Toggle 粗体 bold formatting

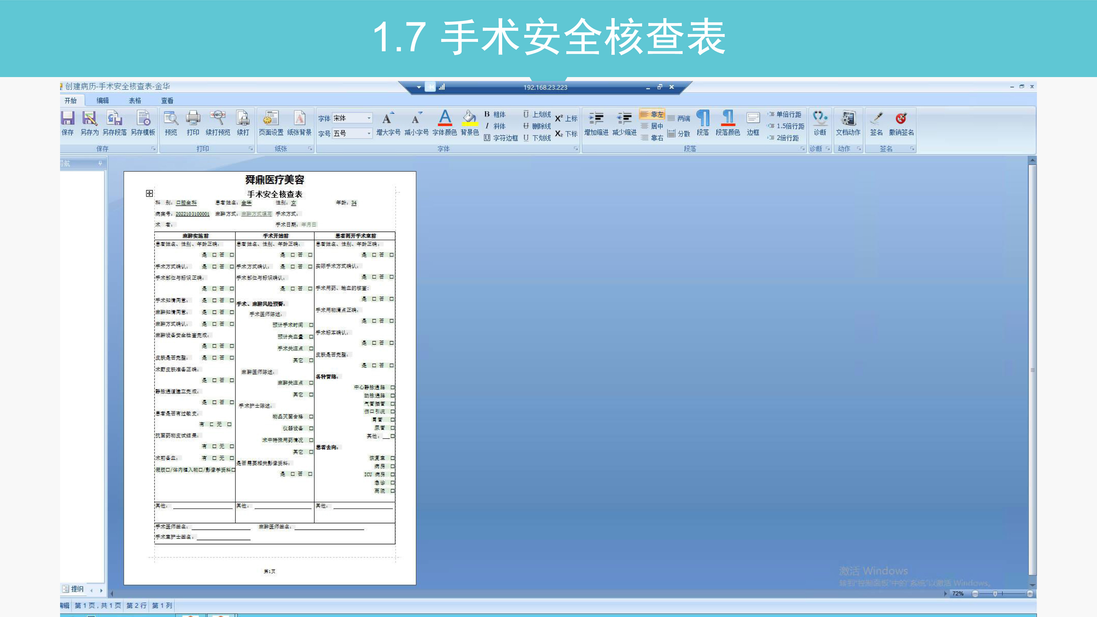(x=495, y=114)
